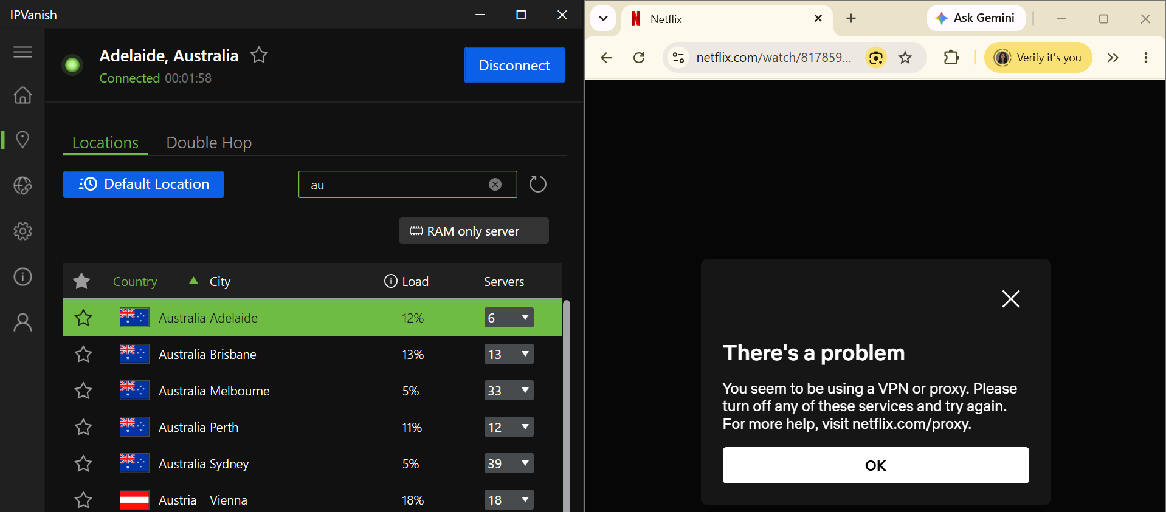The image size is (1166, 512).
Task: Sort by City column header
Action: click(220, 282)
